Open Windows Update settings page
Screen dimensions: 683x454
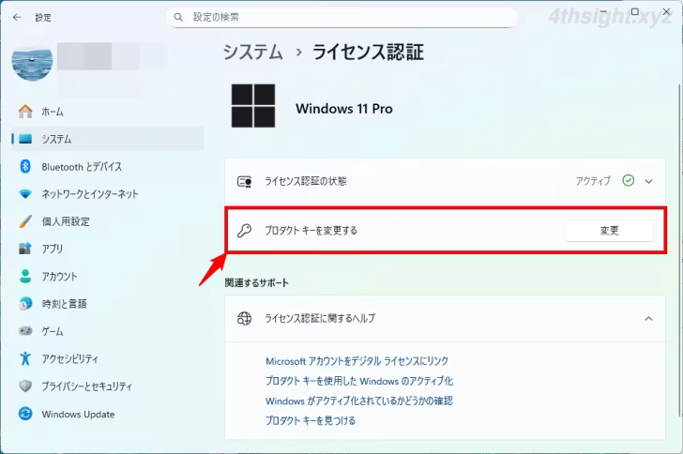(x=107, y=414)
